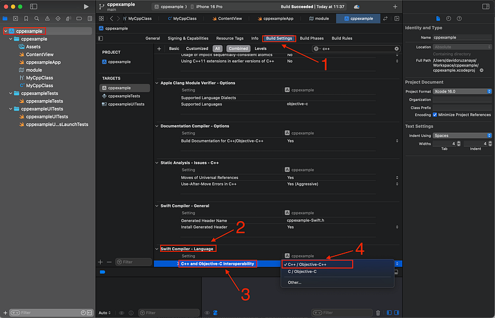Viewport: 495px width, 318px height.
Task: Toggle the inspectors panel icon
Action: pos(486,7)
